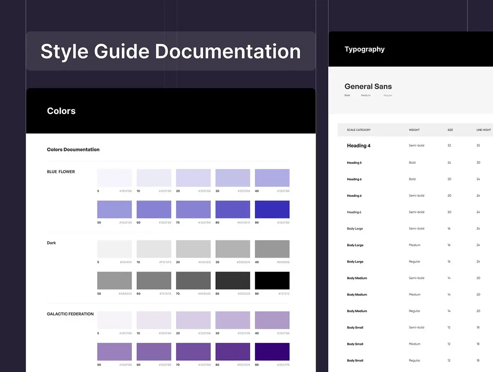Select the Galactic Federation 90 swatch
The image size is (493, 372).
click(272, 351)
